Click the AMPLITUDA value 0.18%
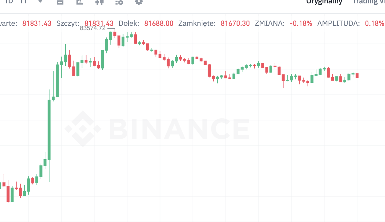This screenshot has width=385, height=222. [375, 23]
